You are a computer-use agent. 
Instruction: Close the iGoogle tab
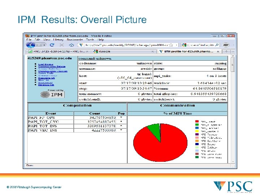[x=152, y=52]
